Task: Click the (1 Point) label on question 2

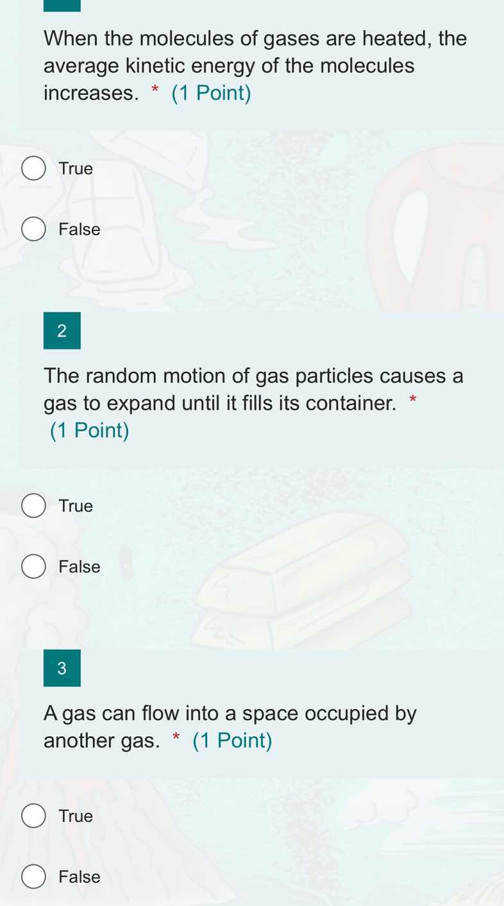Action: (90, 430)
